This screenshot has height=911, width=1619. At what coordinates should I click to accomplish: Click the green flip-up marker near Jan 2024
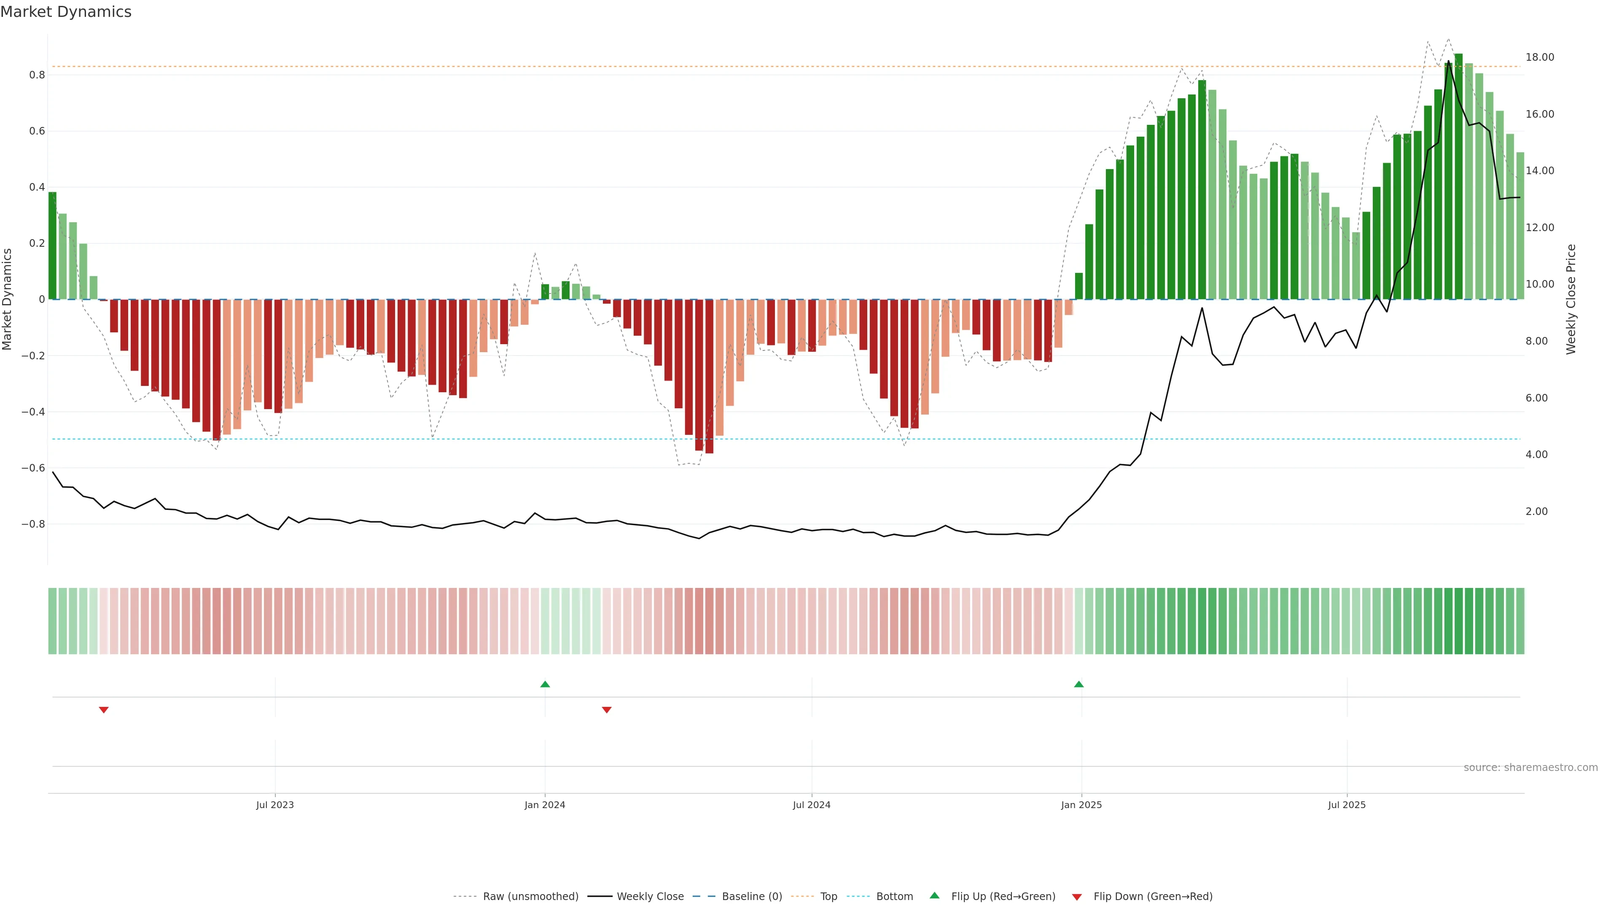tap(545, 684)
